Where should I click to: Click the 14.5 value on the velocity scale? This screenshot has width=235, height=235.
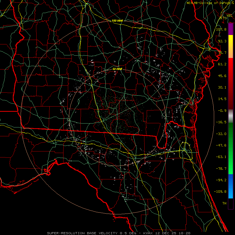click(222, 99)
